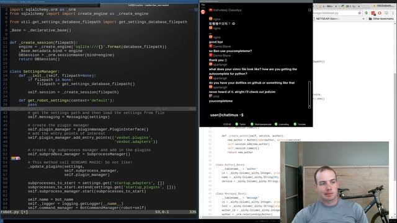397x223 pixels.
Task: Click the webcam overlay video
Action: [x=334, y=182]
